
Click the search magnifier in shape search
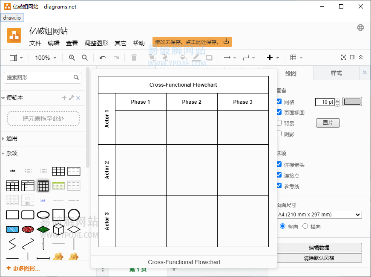click(76, 77)
